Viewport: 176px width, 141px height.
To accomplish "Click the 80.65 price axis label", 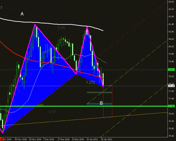I will (x=171, y=39).
